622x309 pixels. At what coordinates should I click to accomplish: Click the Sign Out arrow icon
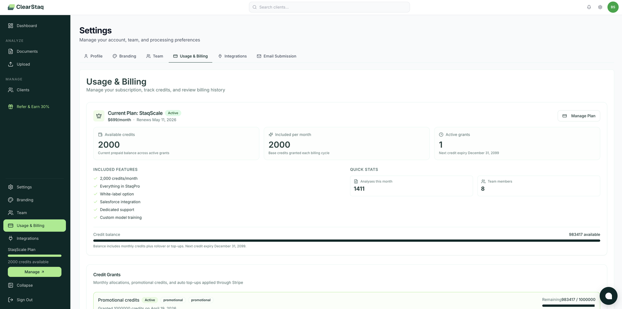[x=10, y=300]
